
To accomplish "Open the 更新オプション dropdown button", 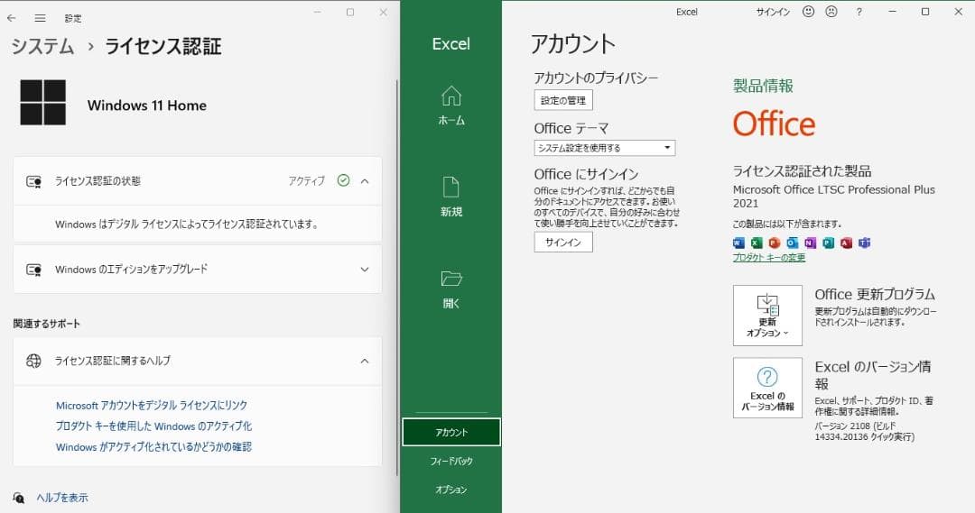I will click(767, 316).
